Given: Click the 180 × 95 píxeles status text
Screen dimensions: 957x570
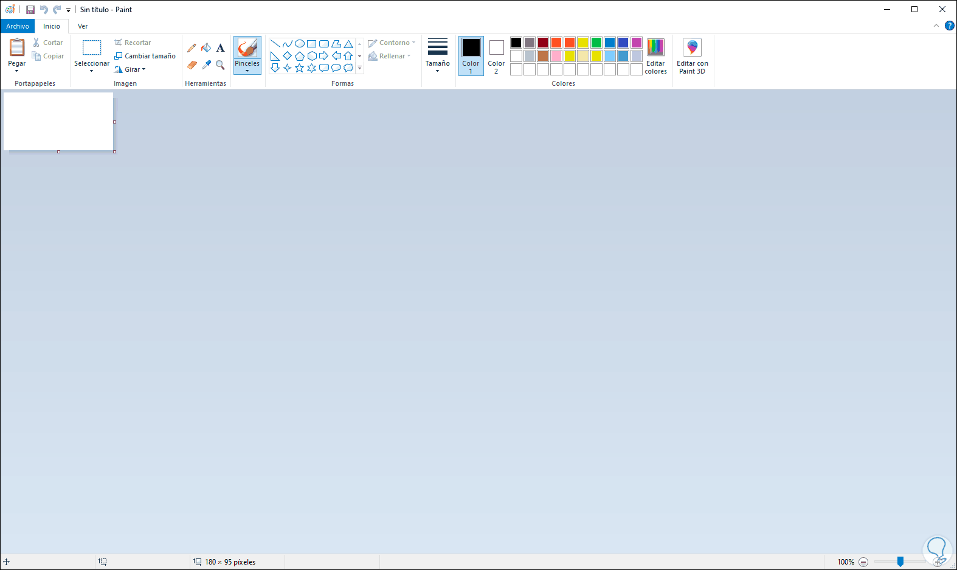Looking at the screenshot, I should (230, 562).
